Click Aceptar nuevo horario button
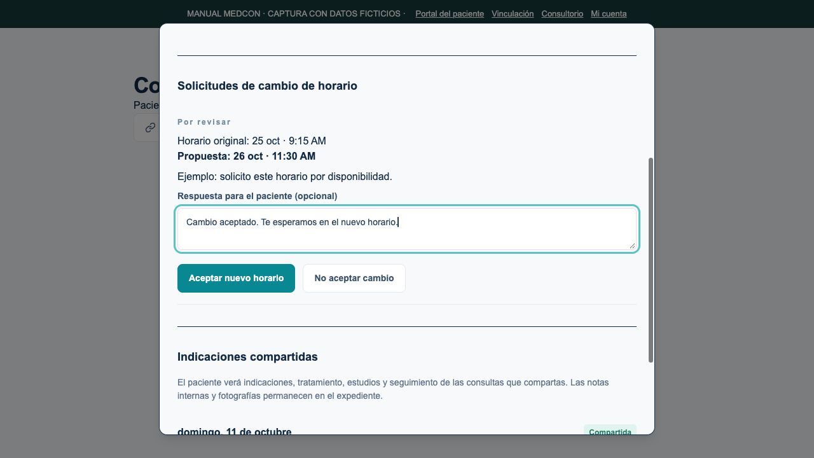 [236, 278]
